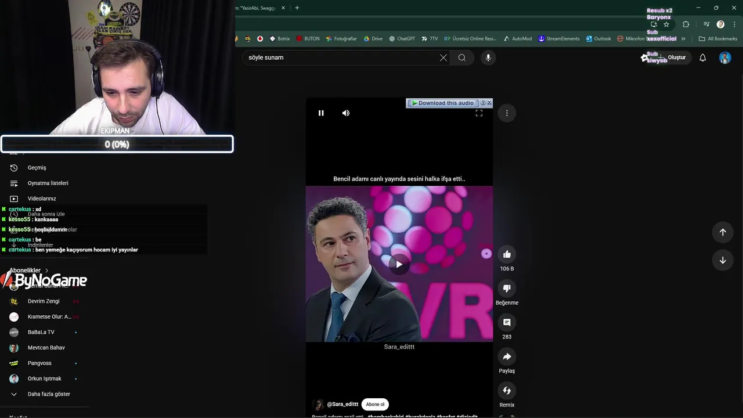Screen dimensions: 743x418
Task: Open the StreamElements bookmark
Action: [x=558, y=39]
